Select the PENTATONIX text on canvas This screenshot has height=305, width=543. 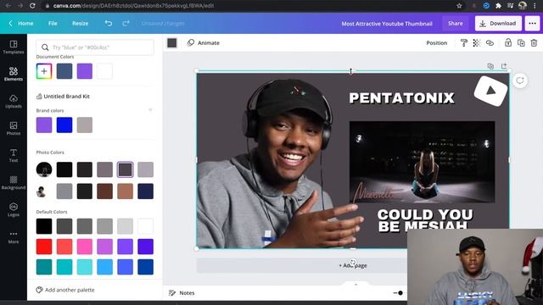(x=401, y=98)
